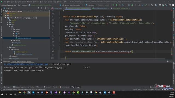
Task: Open the Search Everywhere magnifier icon
Action: click(170, 5)
